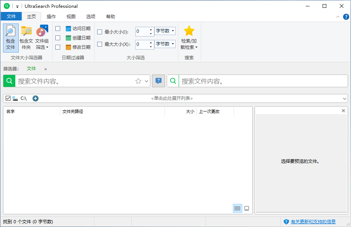
Task: Open the 字节数 unit dropdown
Action: click(x=165, y=31)
